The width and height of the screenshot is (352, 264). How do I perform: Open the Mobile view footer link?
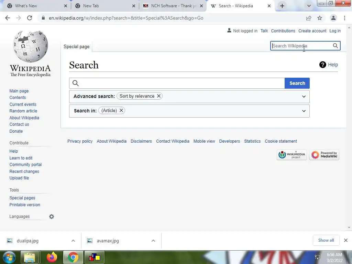204,141
